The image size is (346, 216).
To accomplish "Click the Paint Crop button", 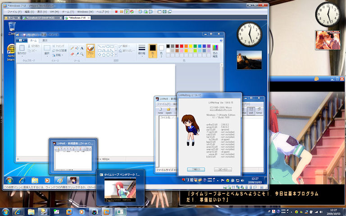I will (58, 46).
